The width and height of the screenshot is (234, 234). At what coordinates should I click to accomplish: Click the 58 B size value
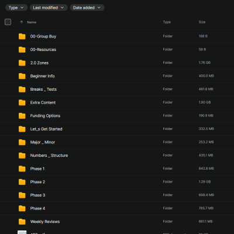tap(202, 49)
